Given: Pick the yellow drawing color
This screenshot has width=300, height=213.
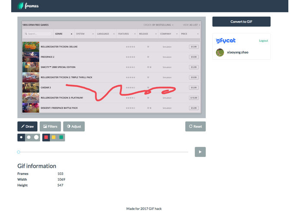Looking at the screenshot, I should pos(54,138).
